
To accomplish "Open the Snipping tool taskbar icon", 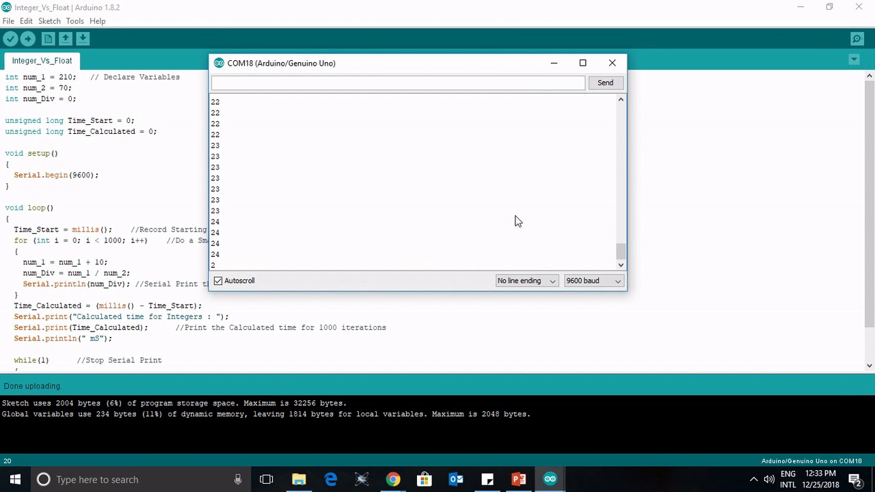I will pyautogui.click(x=362, y=479).
